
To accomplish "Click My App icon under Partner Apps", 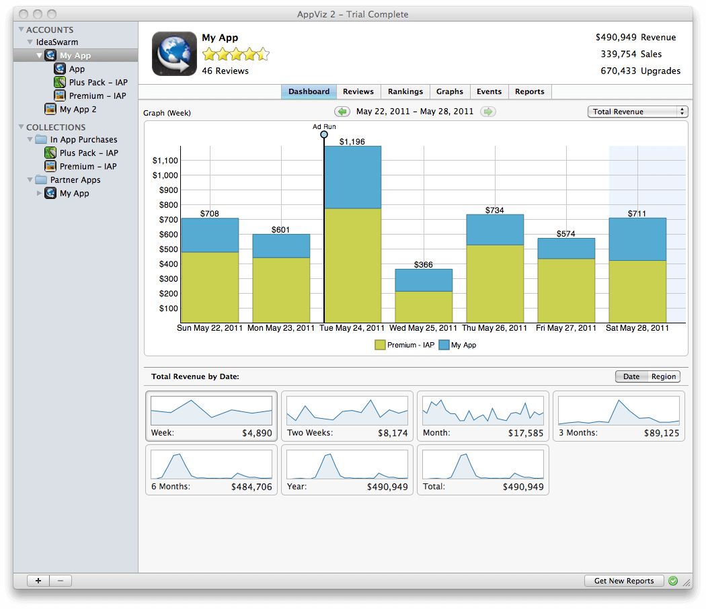I will (50, 193).
